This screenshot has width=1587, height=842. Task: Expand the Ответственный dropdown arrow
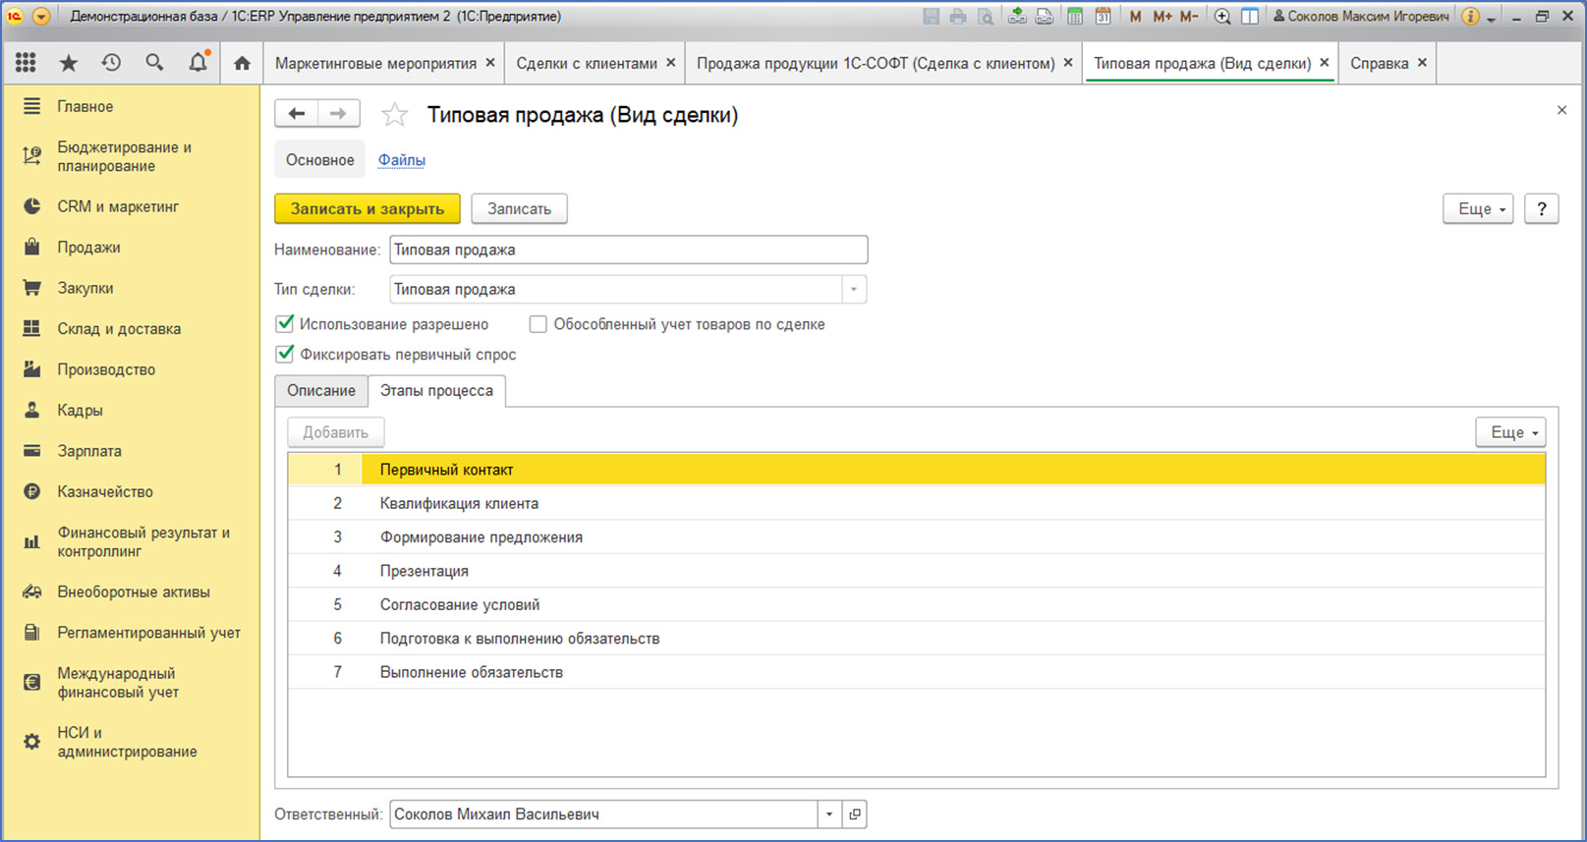click(x=829, y=814)
